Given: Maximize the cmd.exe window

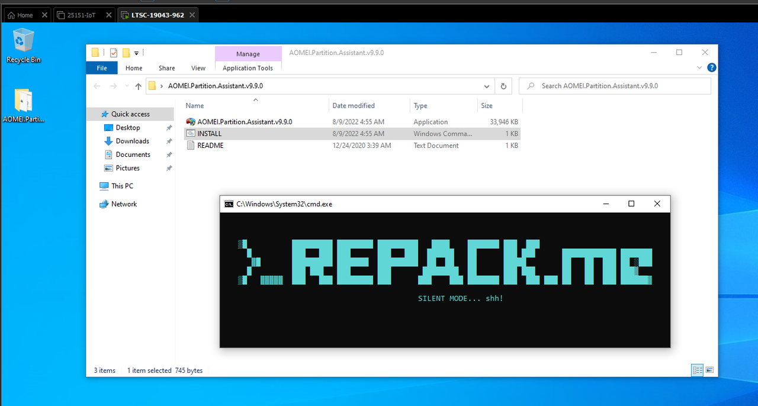Looking at the screenshot, I should [x=631, y=204].
